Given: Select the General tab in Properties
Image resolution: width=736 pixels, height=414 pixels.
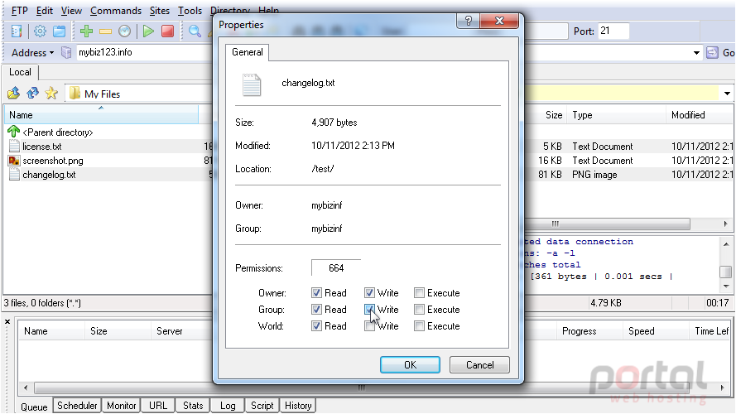Looking at the screenshot, I should (x=248, y=52).
